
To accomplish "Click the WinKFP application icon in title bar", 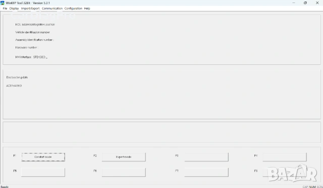I will (x=3, y=3).
